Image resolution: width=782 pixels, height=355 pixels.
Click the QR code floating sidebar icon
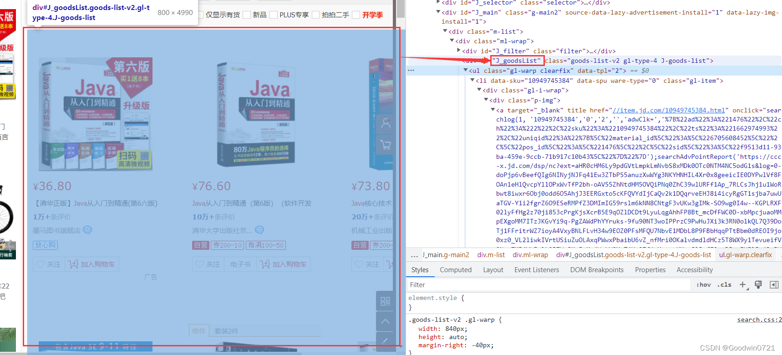[x=386, y=301]
